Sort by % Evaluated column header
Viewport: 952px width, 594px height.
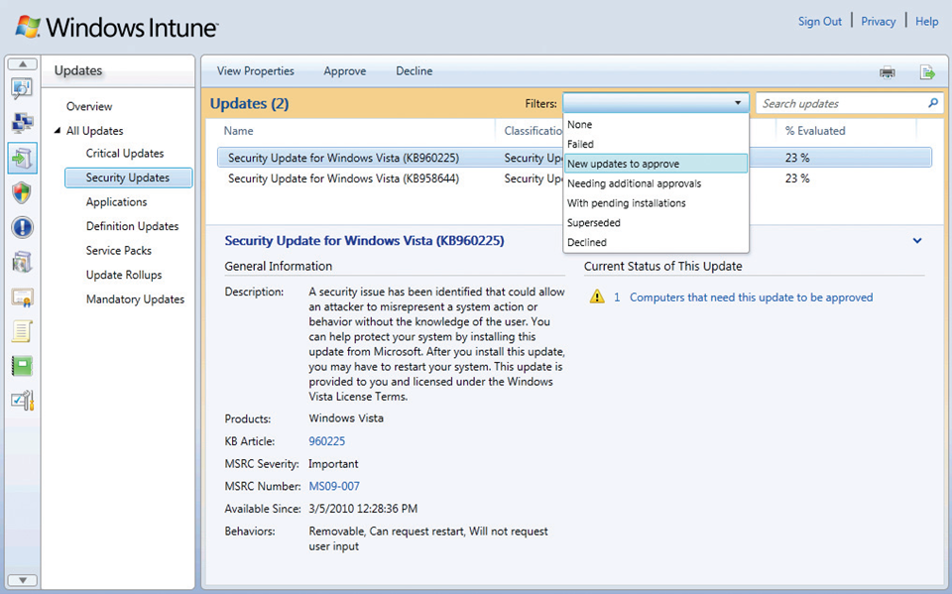[x=815, y=131]
